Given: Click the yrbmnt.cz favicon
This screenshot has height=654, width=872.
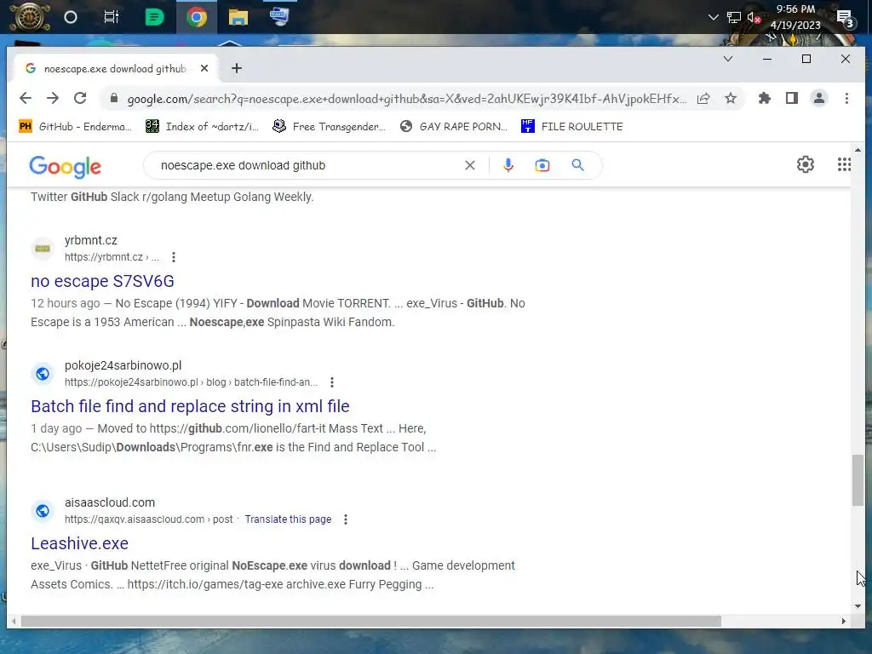Looking at the screenshot, I should coord(43,249).
